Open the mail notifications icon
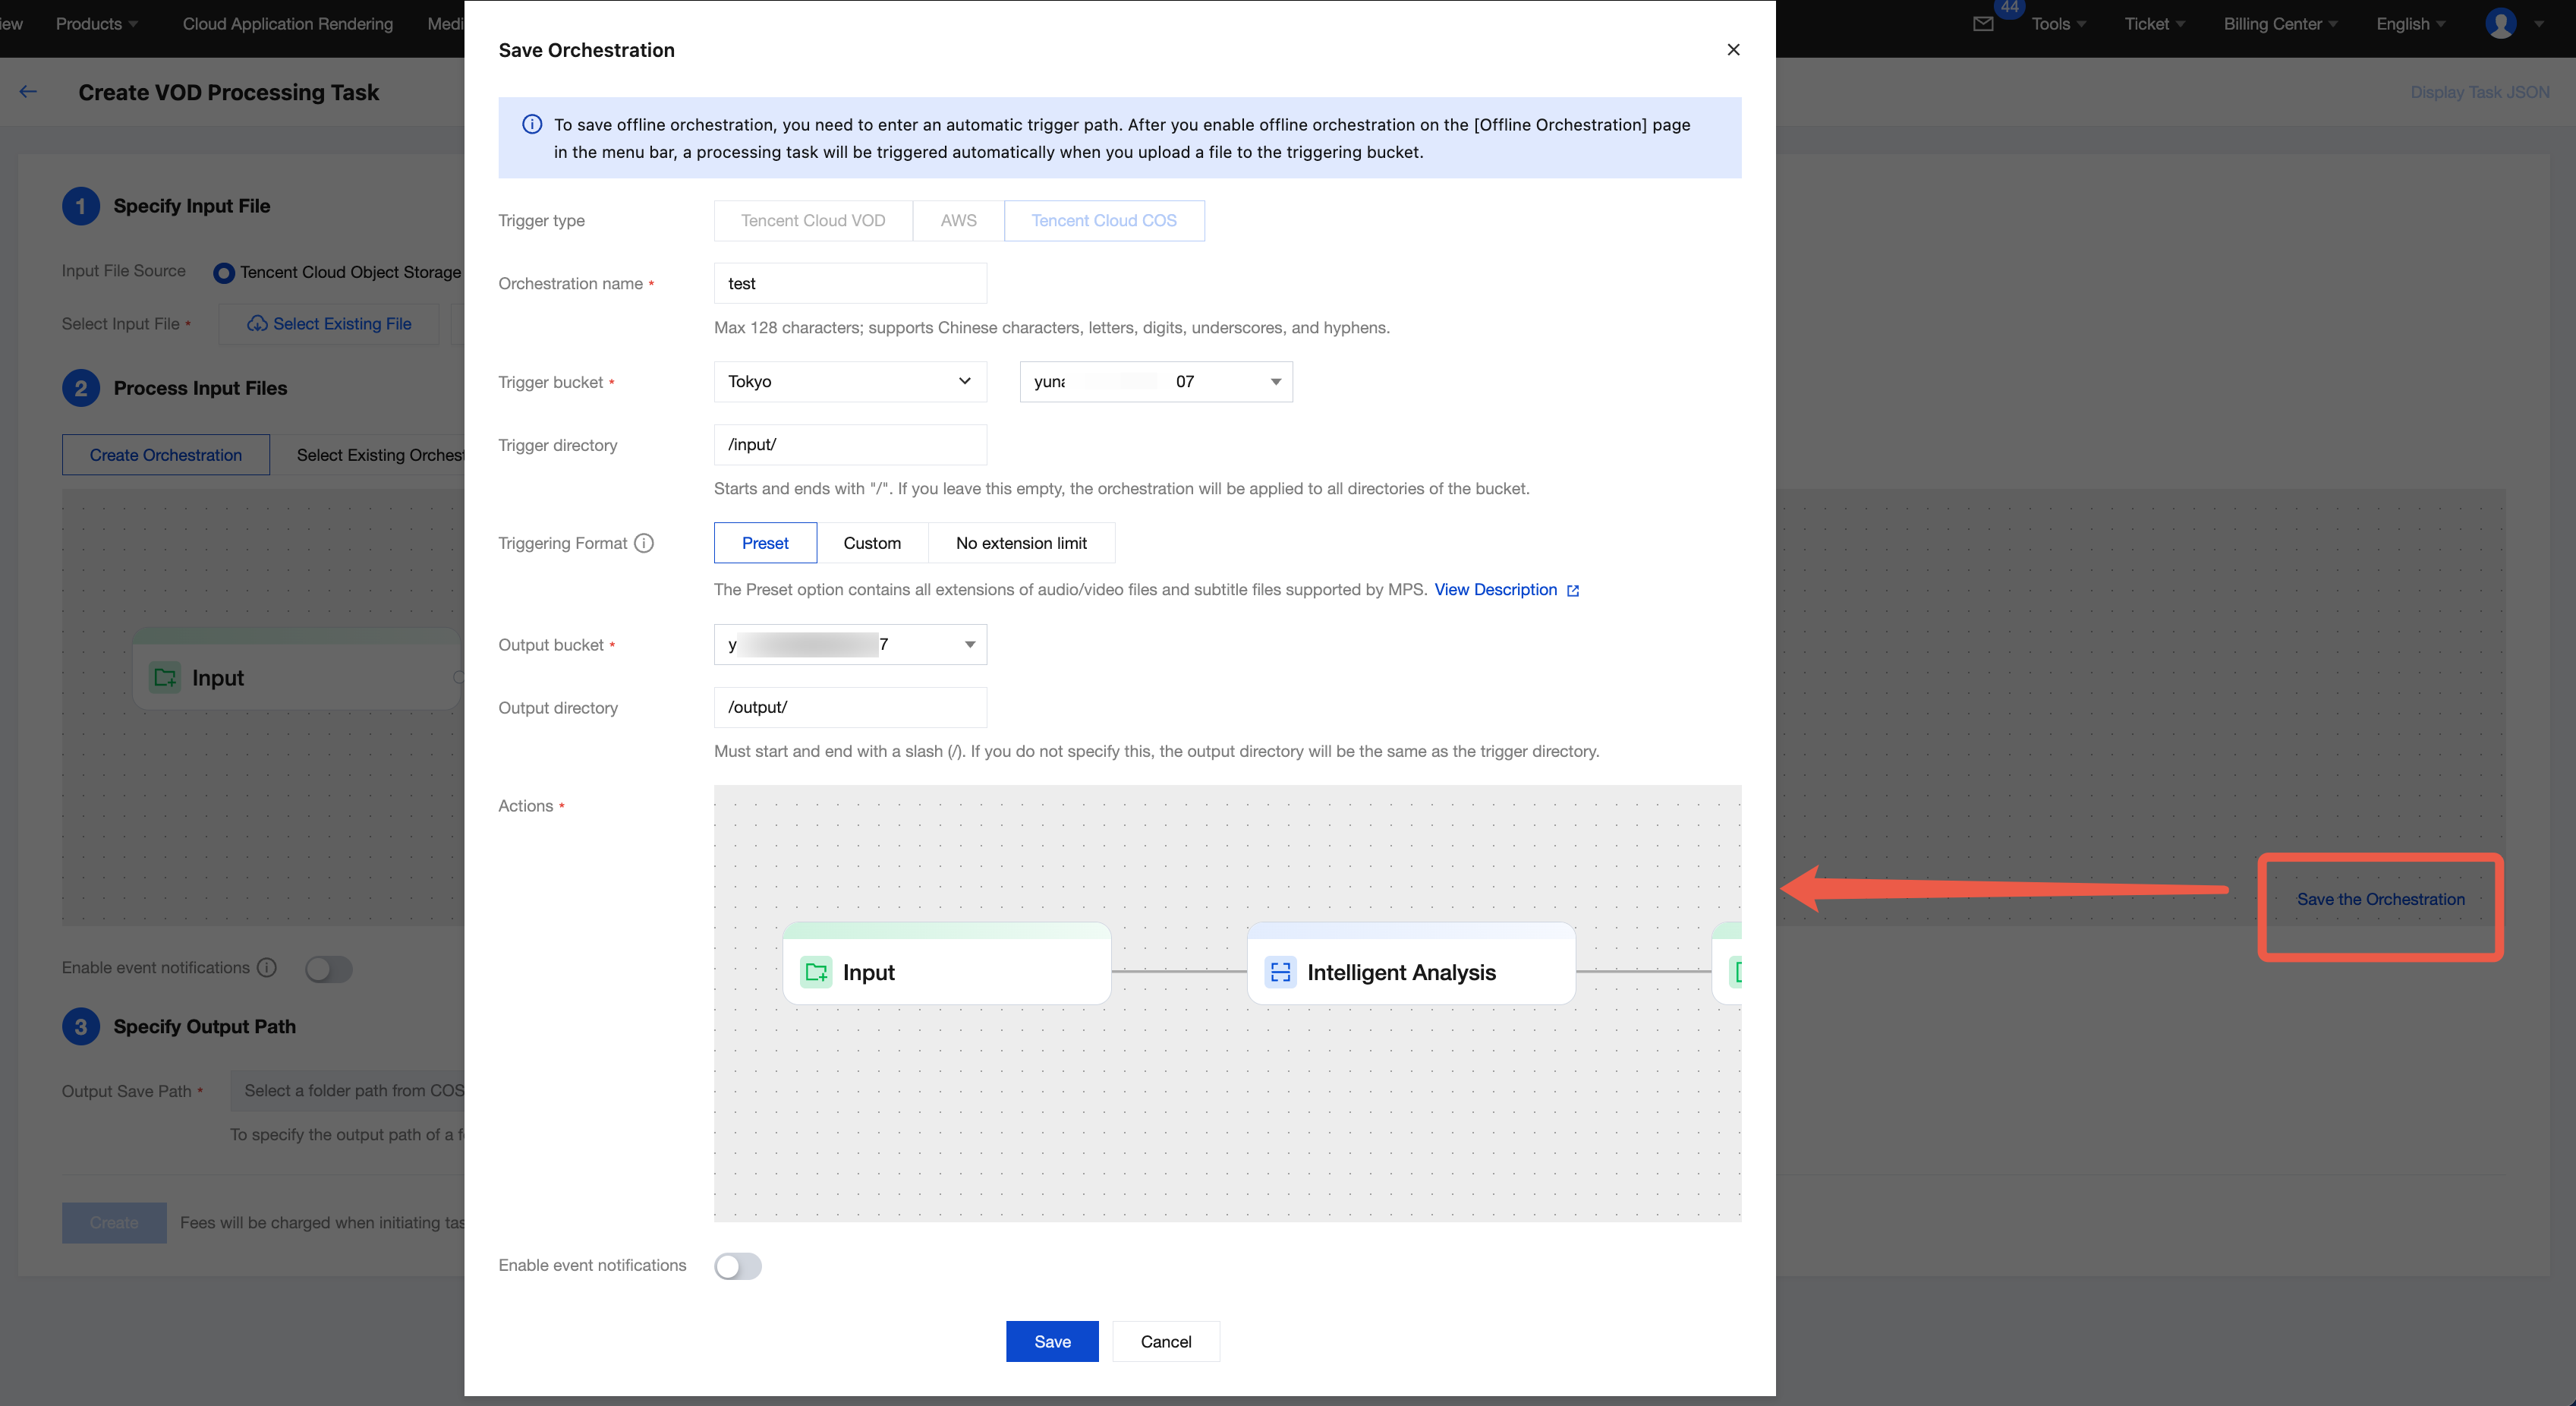 click(x=1983, y=24)
